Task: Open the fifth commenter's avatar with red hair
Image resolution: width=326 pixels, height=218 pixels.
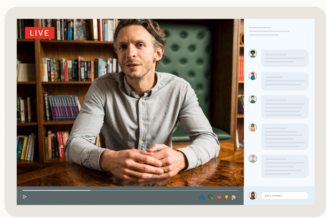Action: 253,159
